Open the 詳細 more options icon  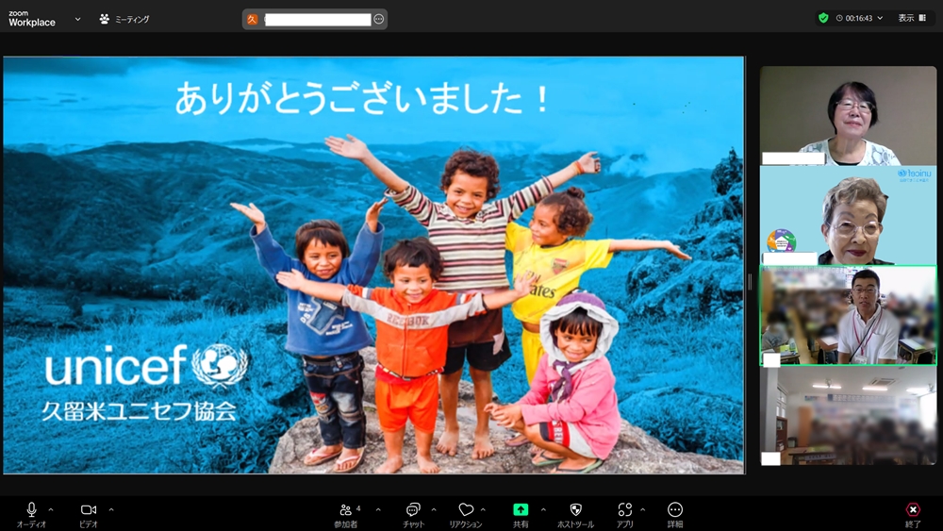(675, 510)
